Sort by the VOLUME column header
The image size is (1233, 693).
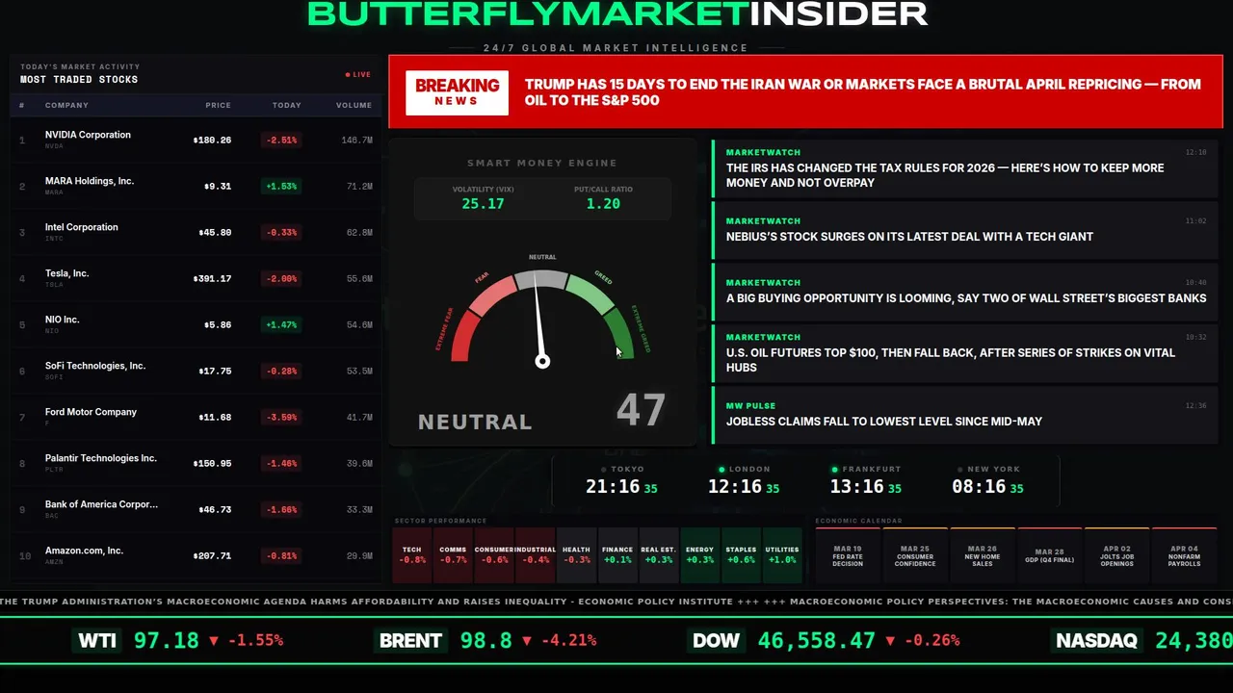354,105
